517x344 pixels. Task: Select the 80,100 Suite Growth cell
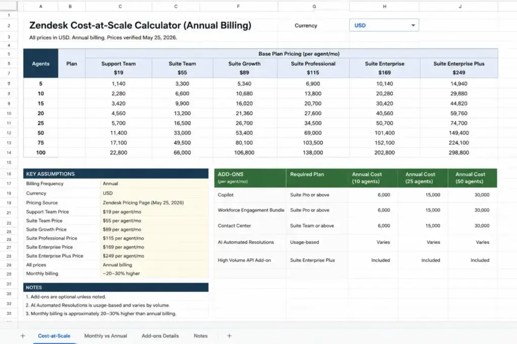[244, 143]
